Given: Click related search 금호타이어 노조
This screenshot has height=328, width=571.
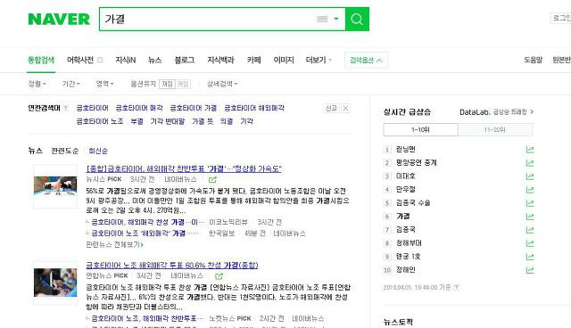Looking at the screenshot, I should (x=100, y=121).
